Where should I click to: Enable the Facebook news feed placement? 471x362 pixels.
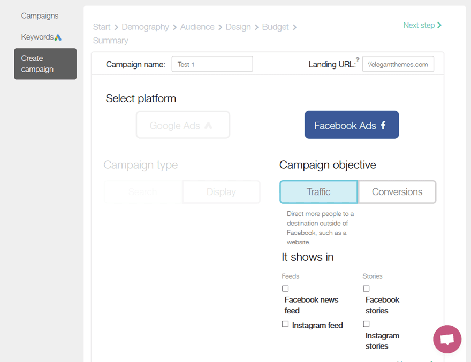(285, 288)
